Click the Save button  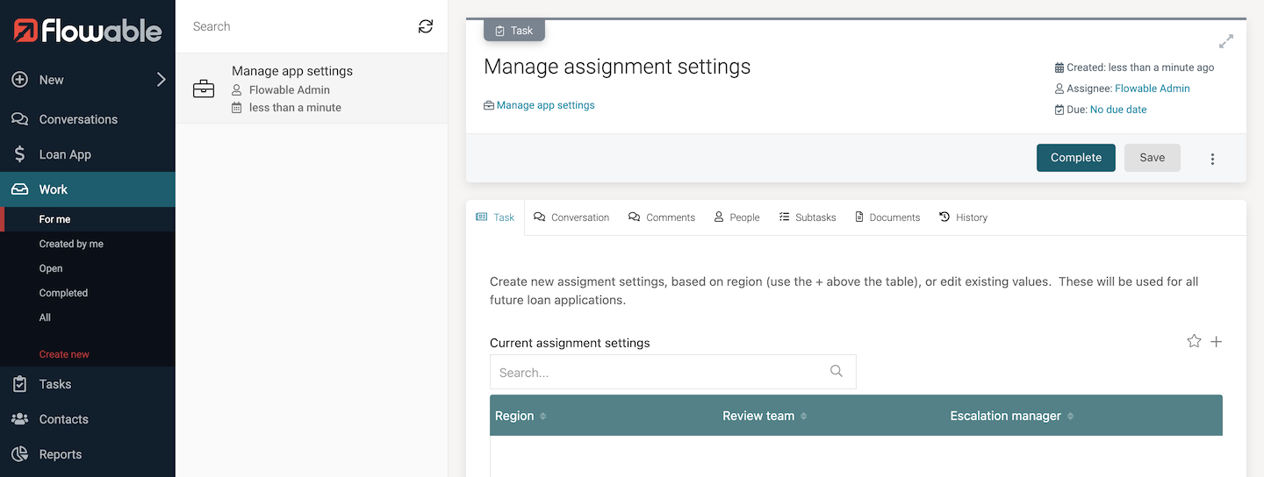click(1152, 158)
